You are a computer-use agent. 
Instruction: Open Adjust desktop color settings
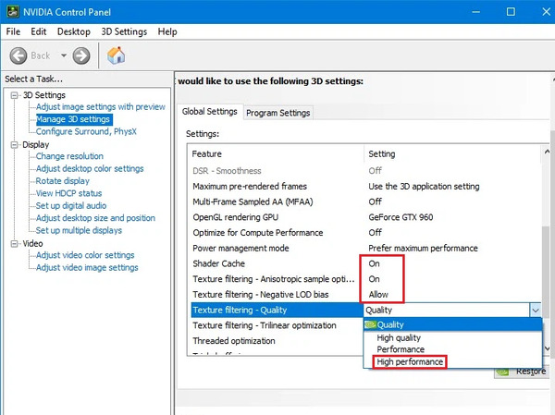coord(90,168)
